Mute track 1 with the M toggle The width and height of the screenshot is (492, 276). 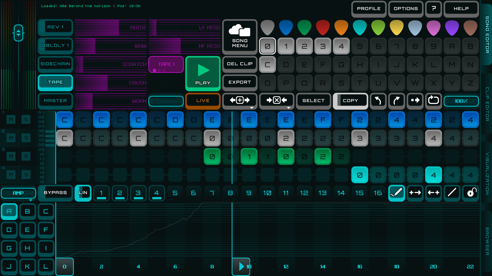[11, 119]
